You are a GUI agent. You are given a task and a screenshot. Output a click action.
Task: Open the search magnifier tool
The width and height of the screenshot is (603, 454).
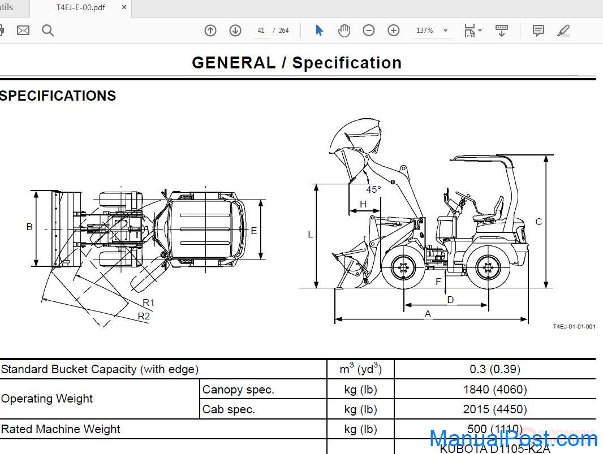pyautogui.click(x=48, y=31)
